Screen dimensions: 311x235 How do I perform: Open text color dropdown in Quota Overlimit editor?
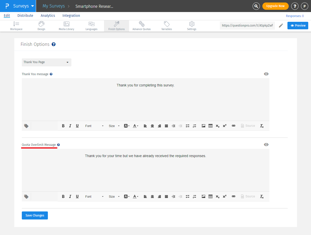[136, 196]
